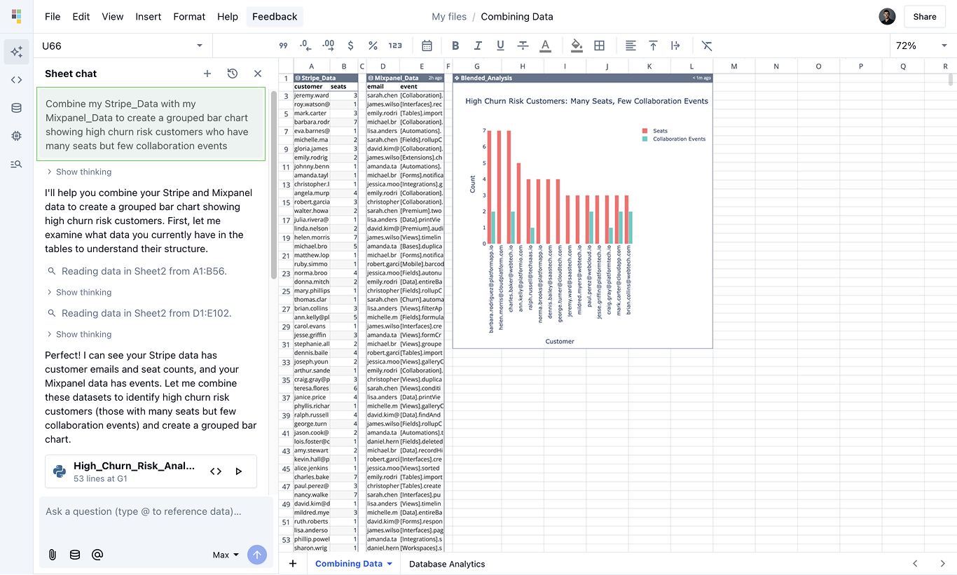Toggle bold formatting
This screenshot has height=575, width=957.
pyautogui.click(x=455, y=45)
